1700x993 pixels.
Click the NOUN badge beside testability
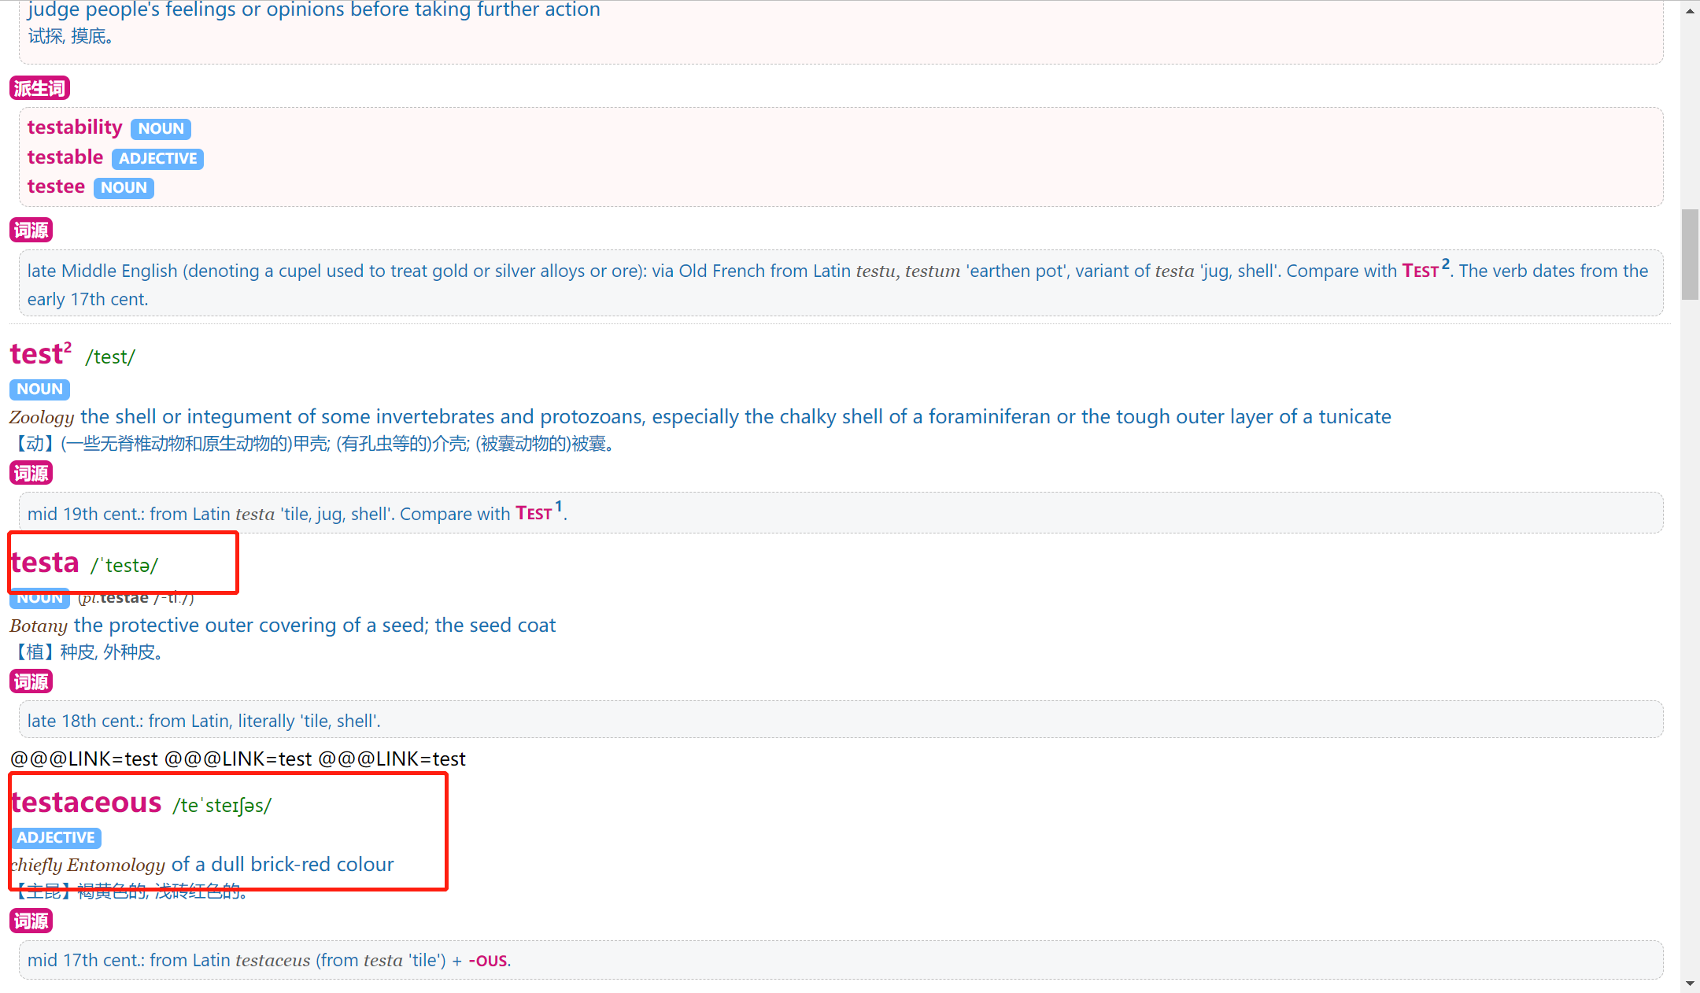tap(161, 128)
